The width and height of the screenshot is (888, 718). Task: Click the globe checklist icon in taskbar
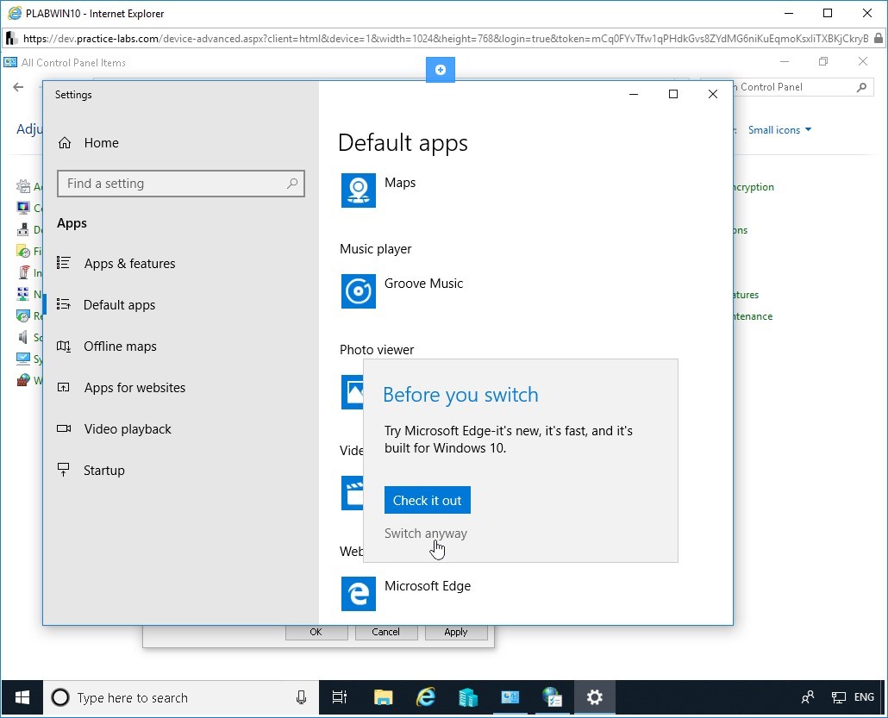[552, 697]
